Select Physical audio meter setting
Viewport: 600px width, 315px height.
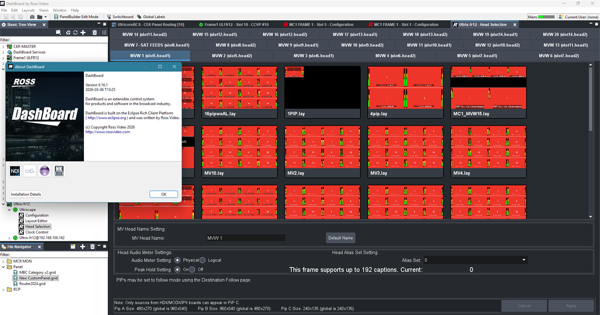(x=176, y=260)
